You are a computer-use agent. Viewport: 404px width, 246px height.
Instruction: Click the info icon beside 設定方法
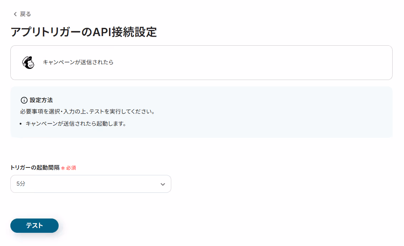24,100
